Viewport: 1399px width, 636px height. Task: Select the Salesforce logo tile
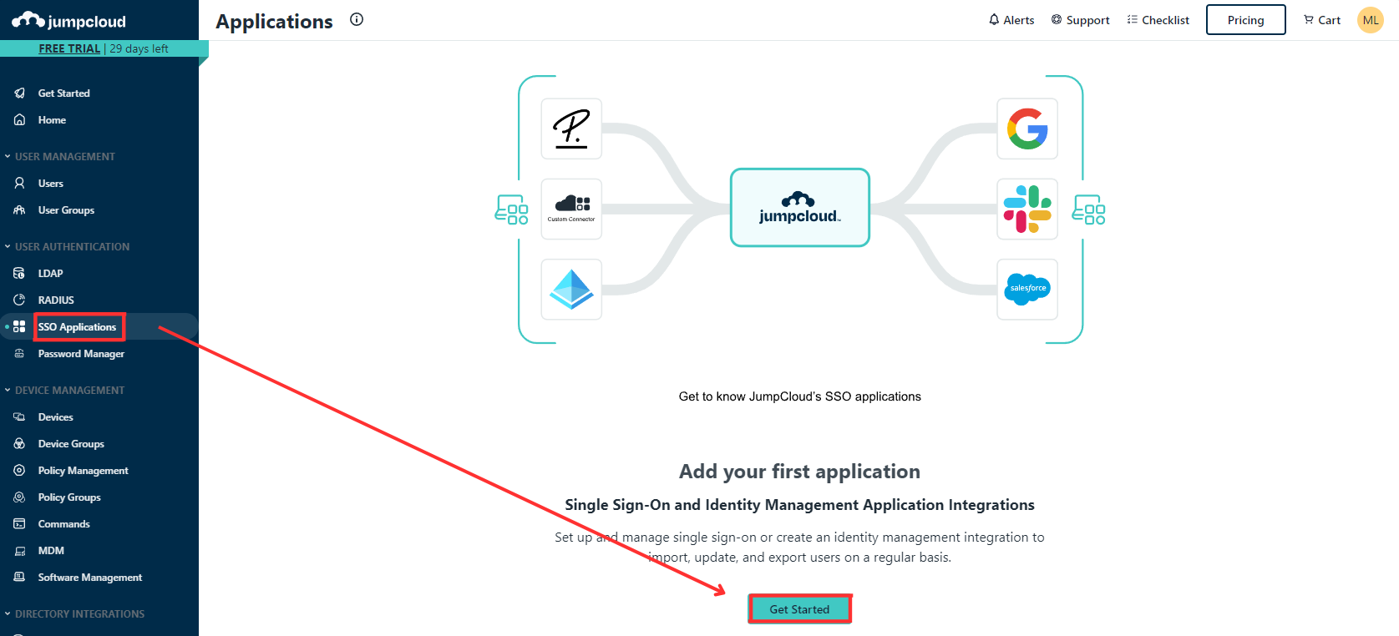click(x=1026, y=290)
